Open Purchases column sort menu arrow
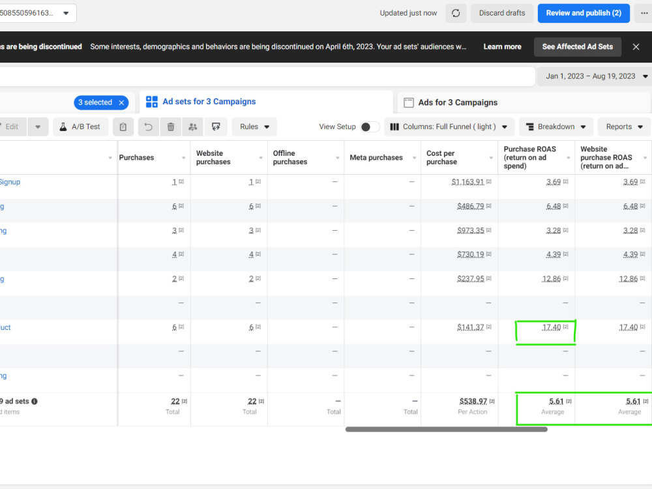 coord(183,158)
